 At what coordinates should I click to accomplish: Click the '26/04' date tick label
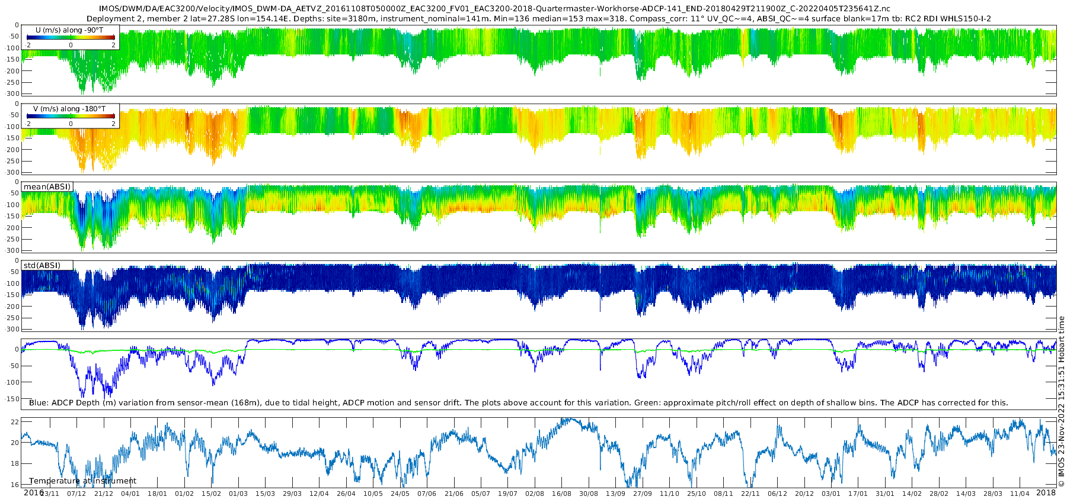pos(346,494)
